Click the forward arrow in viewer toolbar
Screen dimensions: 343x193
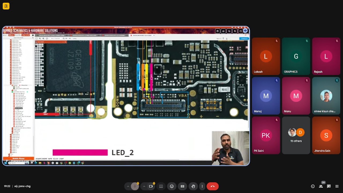(x=69, y=39)
